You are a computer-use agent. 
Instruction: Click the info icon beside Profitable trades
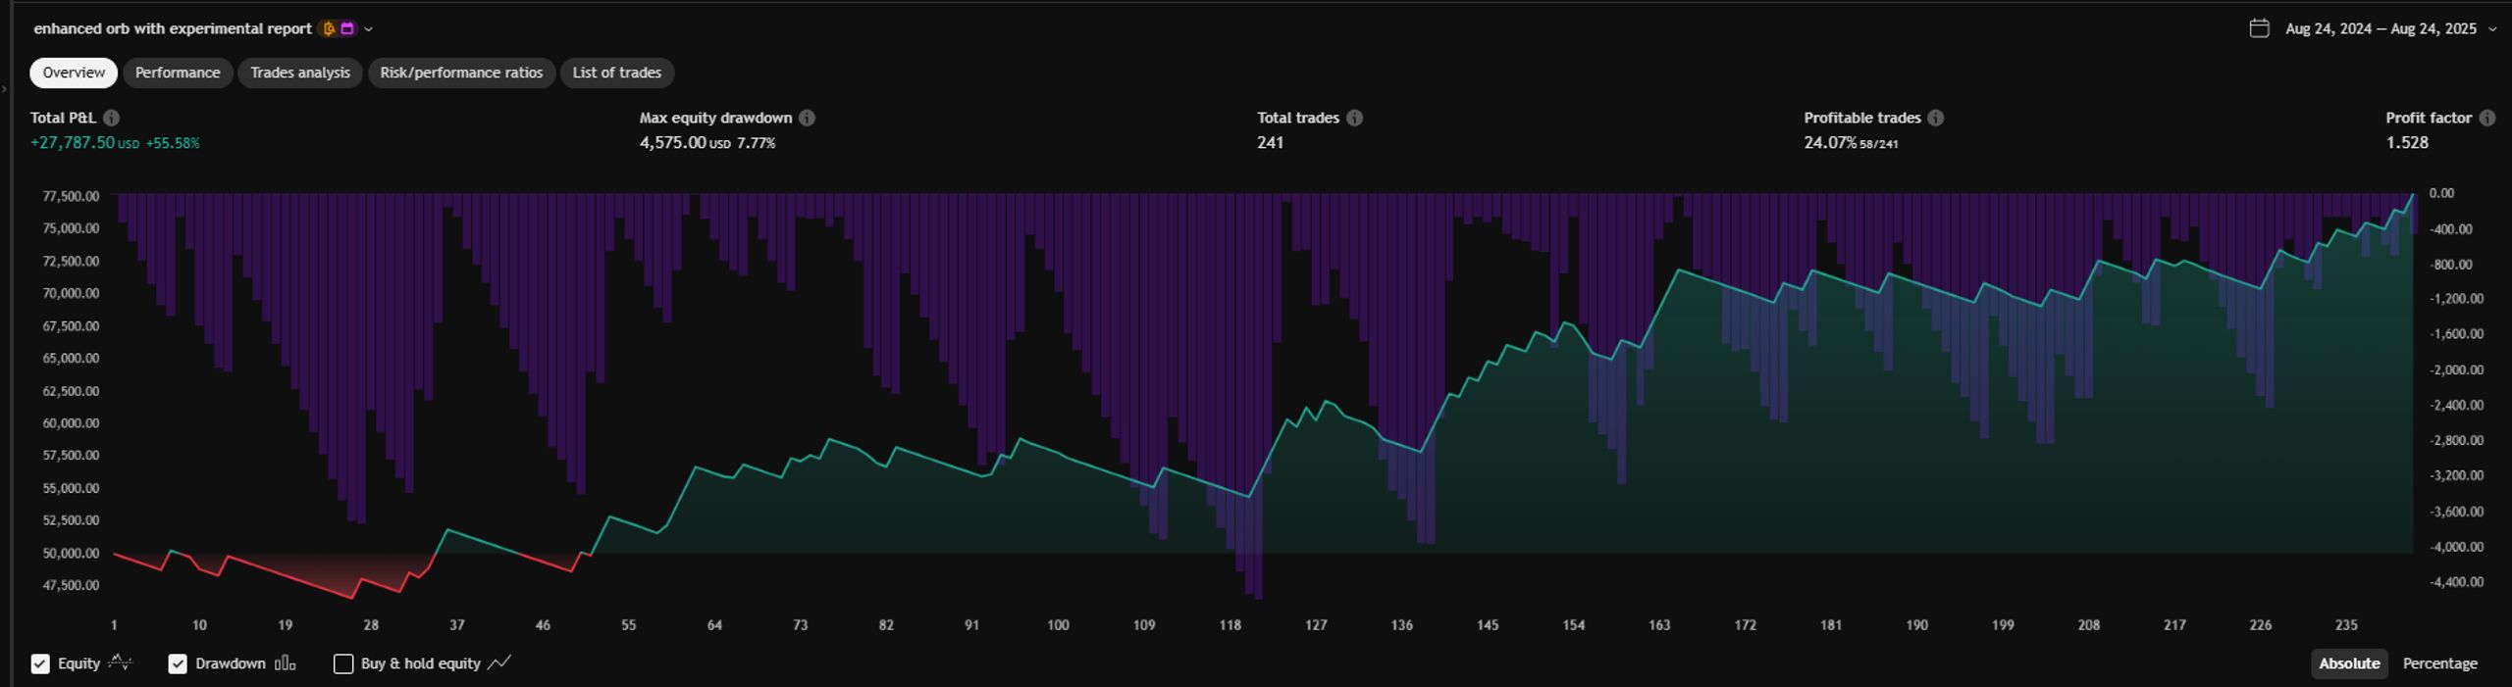1935,118
